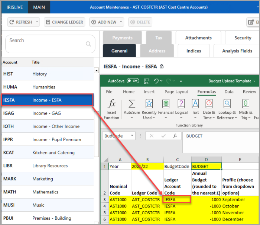Expand the Add New dropdown arrow
Image resolution: width=260 pixels, height=225 pixels.
pyautogui.click(x=120, y=22)
